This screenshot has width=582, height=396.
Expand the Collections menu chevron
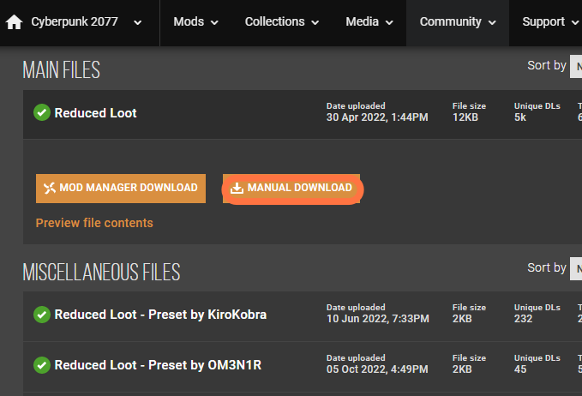(315, 22)
